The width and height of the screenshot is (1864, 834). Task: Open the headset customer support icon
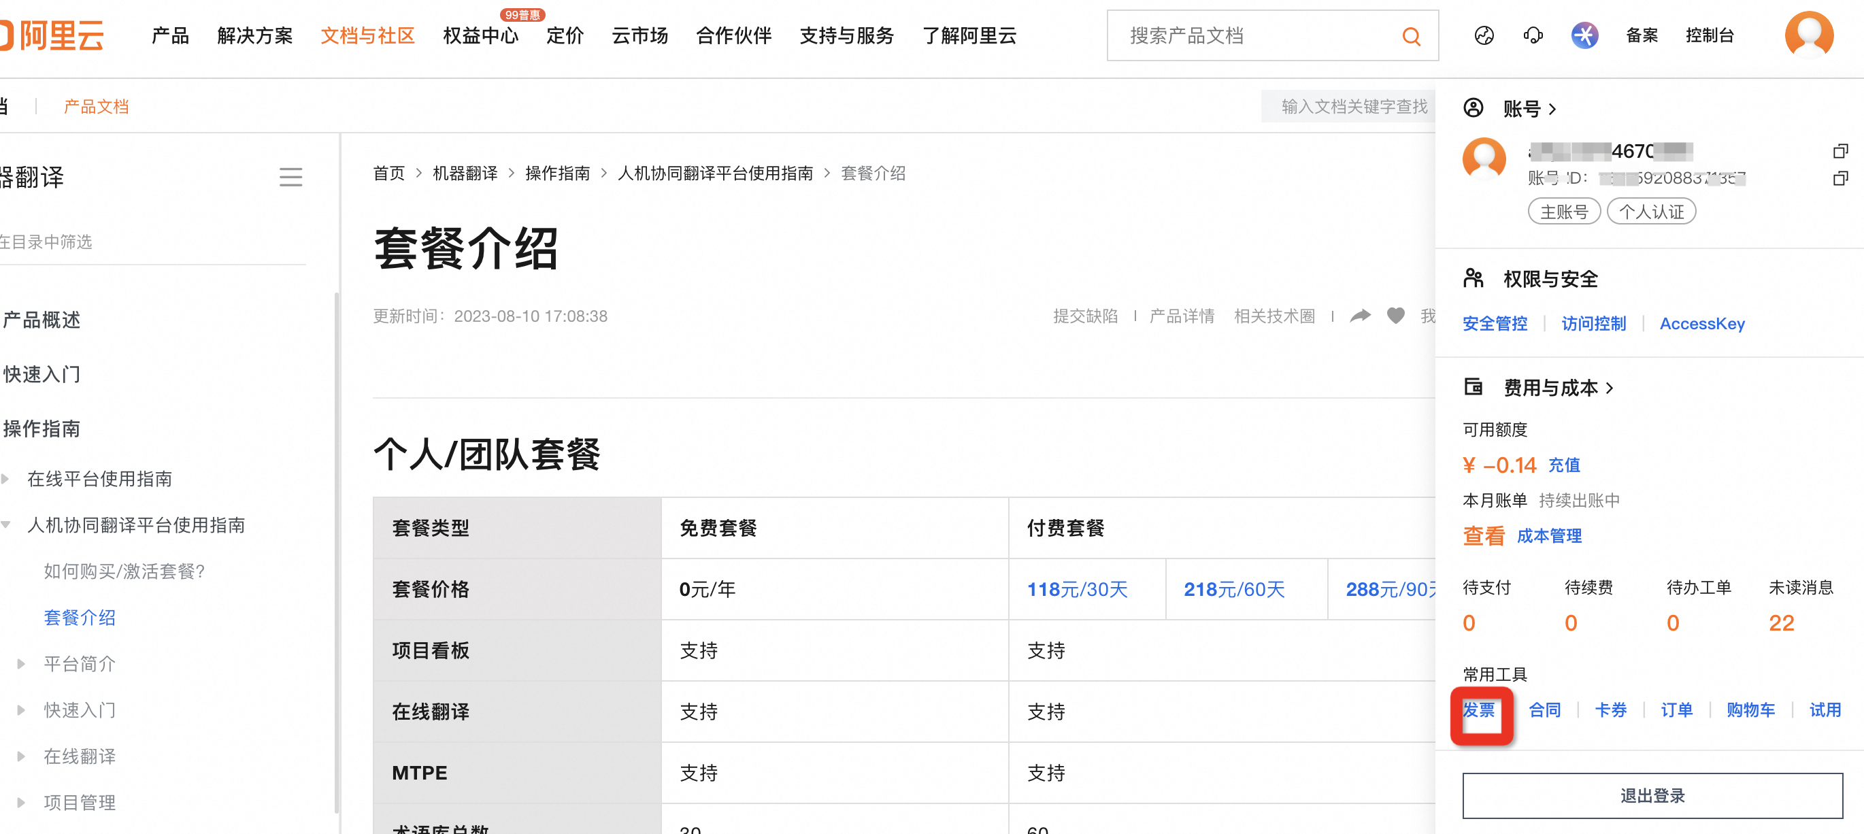[1533, 35]
